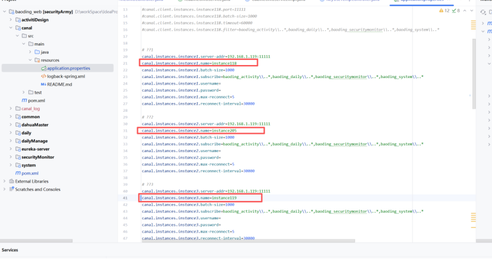Viewport: 492px width, 259px height.
Task: Expand the java folder chevron
Action: click(30, 52)
